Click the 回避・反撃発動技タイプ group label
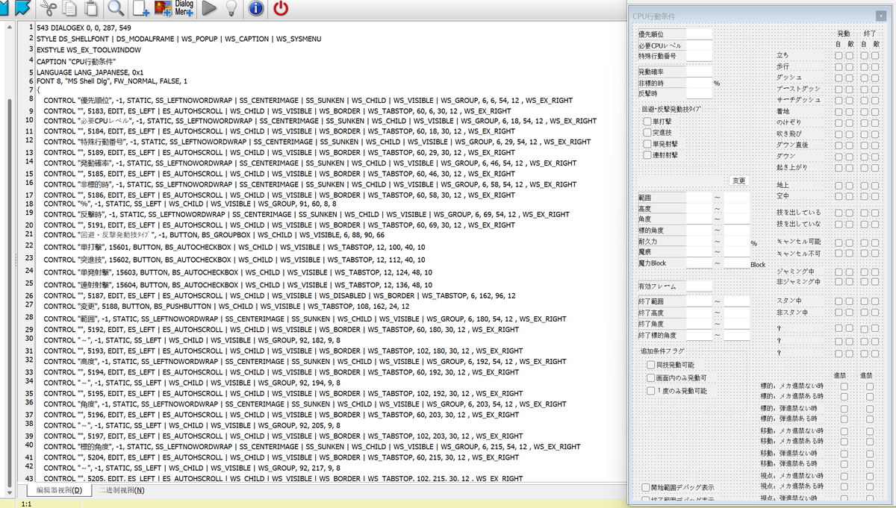Screen dimensions: 896x508 671,109
